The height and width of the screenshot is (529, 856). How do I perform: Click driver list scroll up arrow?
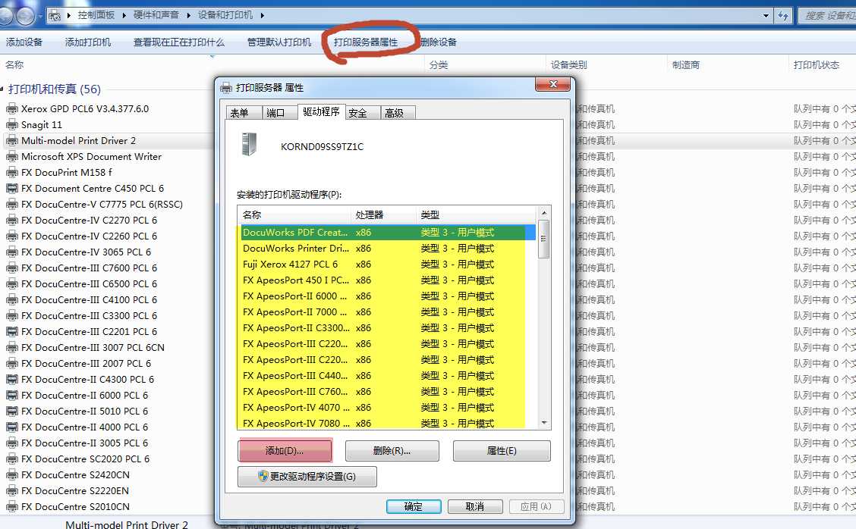click(x=544, y=212)
